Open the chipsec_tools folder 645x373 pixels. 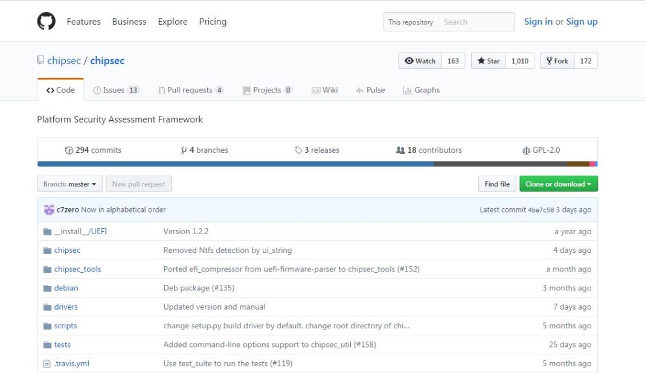(77, 269)
